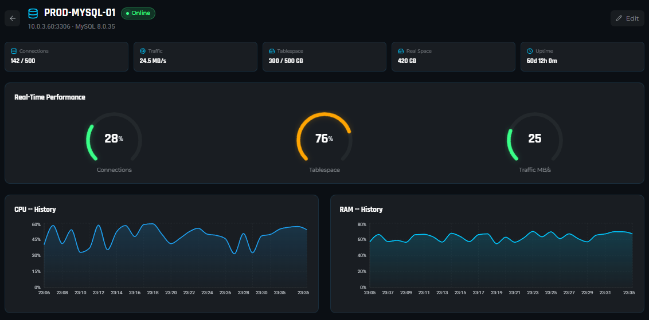Click the Traffic MB/s gauge showing 25
The height and width of the screenshot is (320, 649).
pos(534,139)
